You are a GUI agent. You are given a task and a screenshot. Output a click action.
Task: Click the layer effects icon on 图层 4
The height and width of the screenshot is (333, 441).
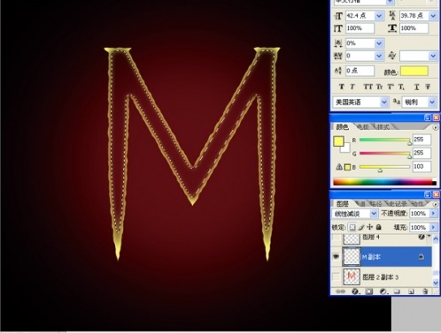422,237
